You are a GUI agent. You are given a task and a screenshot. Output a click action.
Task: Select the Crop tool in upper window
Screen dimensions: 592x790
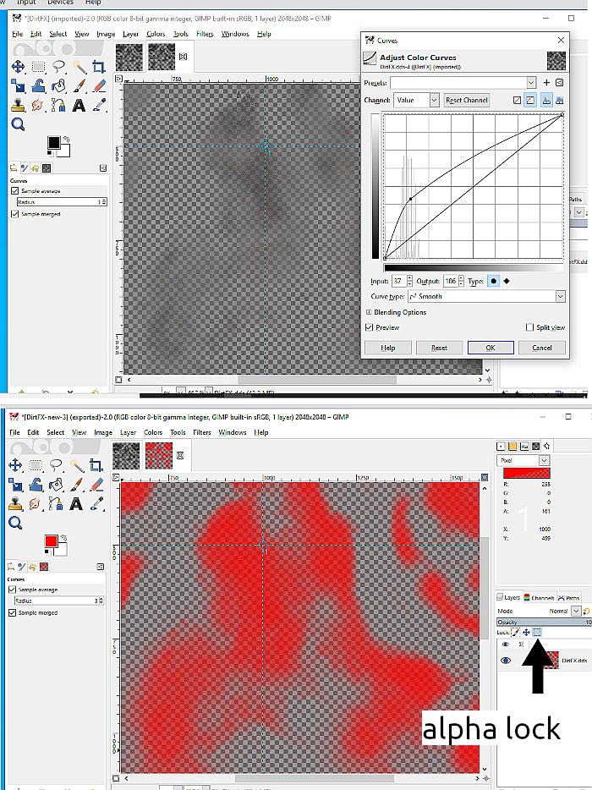pos(99,67)
